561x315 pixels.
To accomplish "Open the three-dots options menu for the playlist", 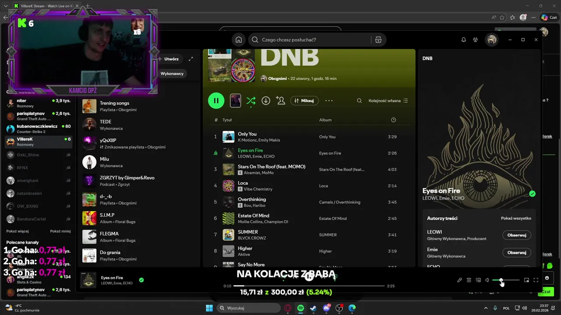I will tap(329, 101).
